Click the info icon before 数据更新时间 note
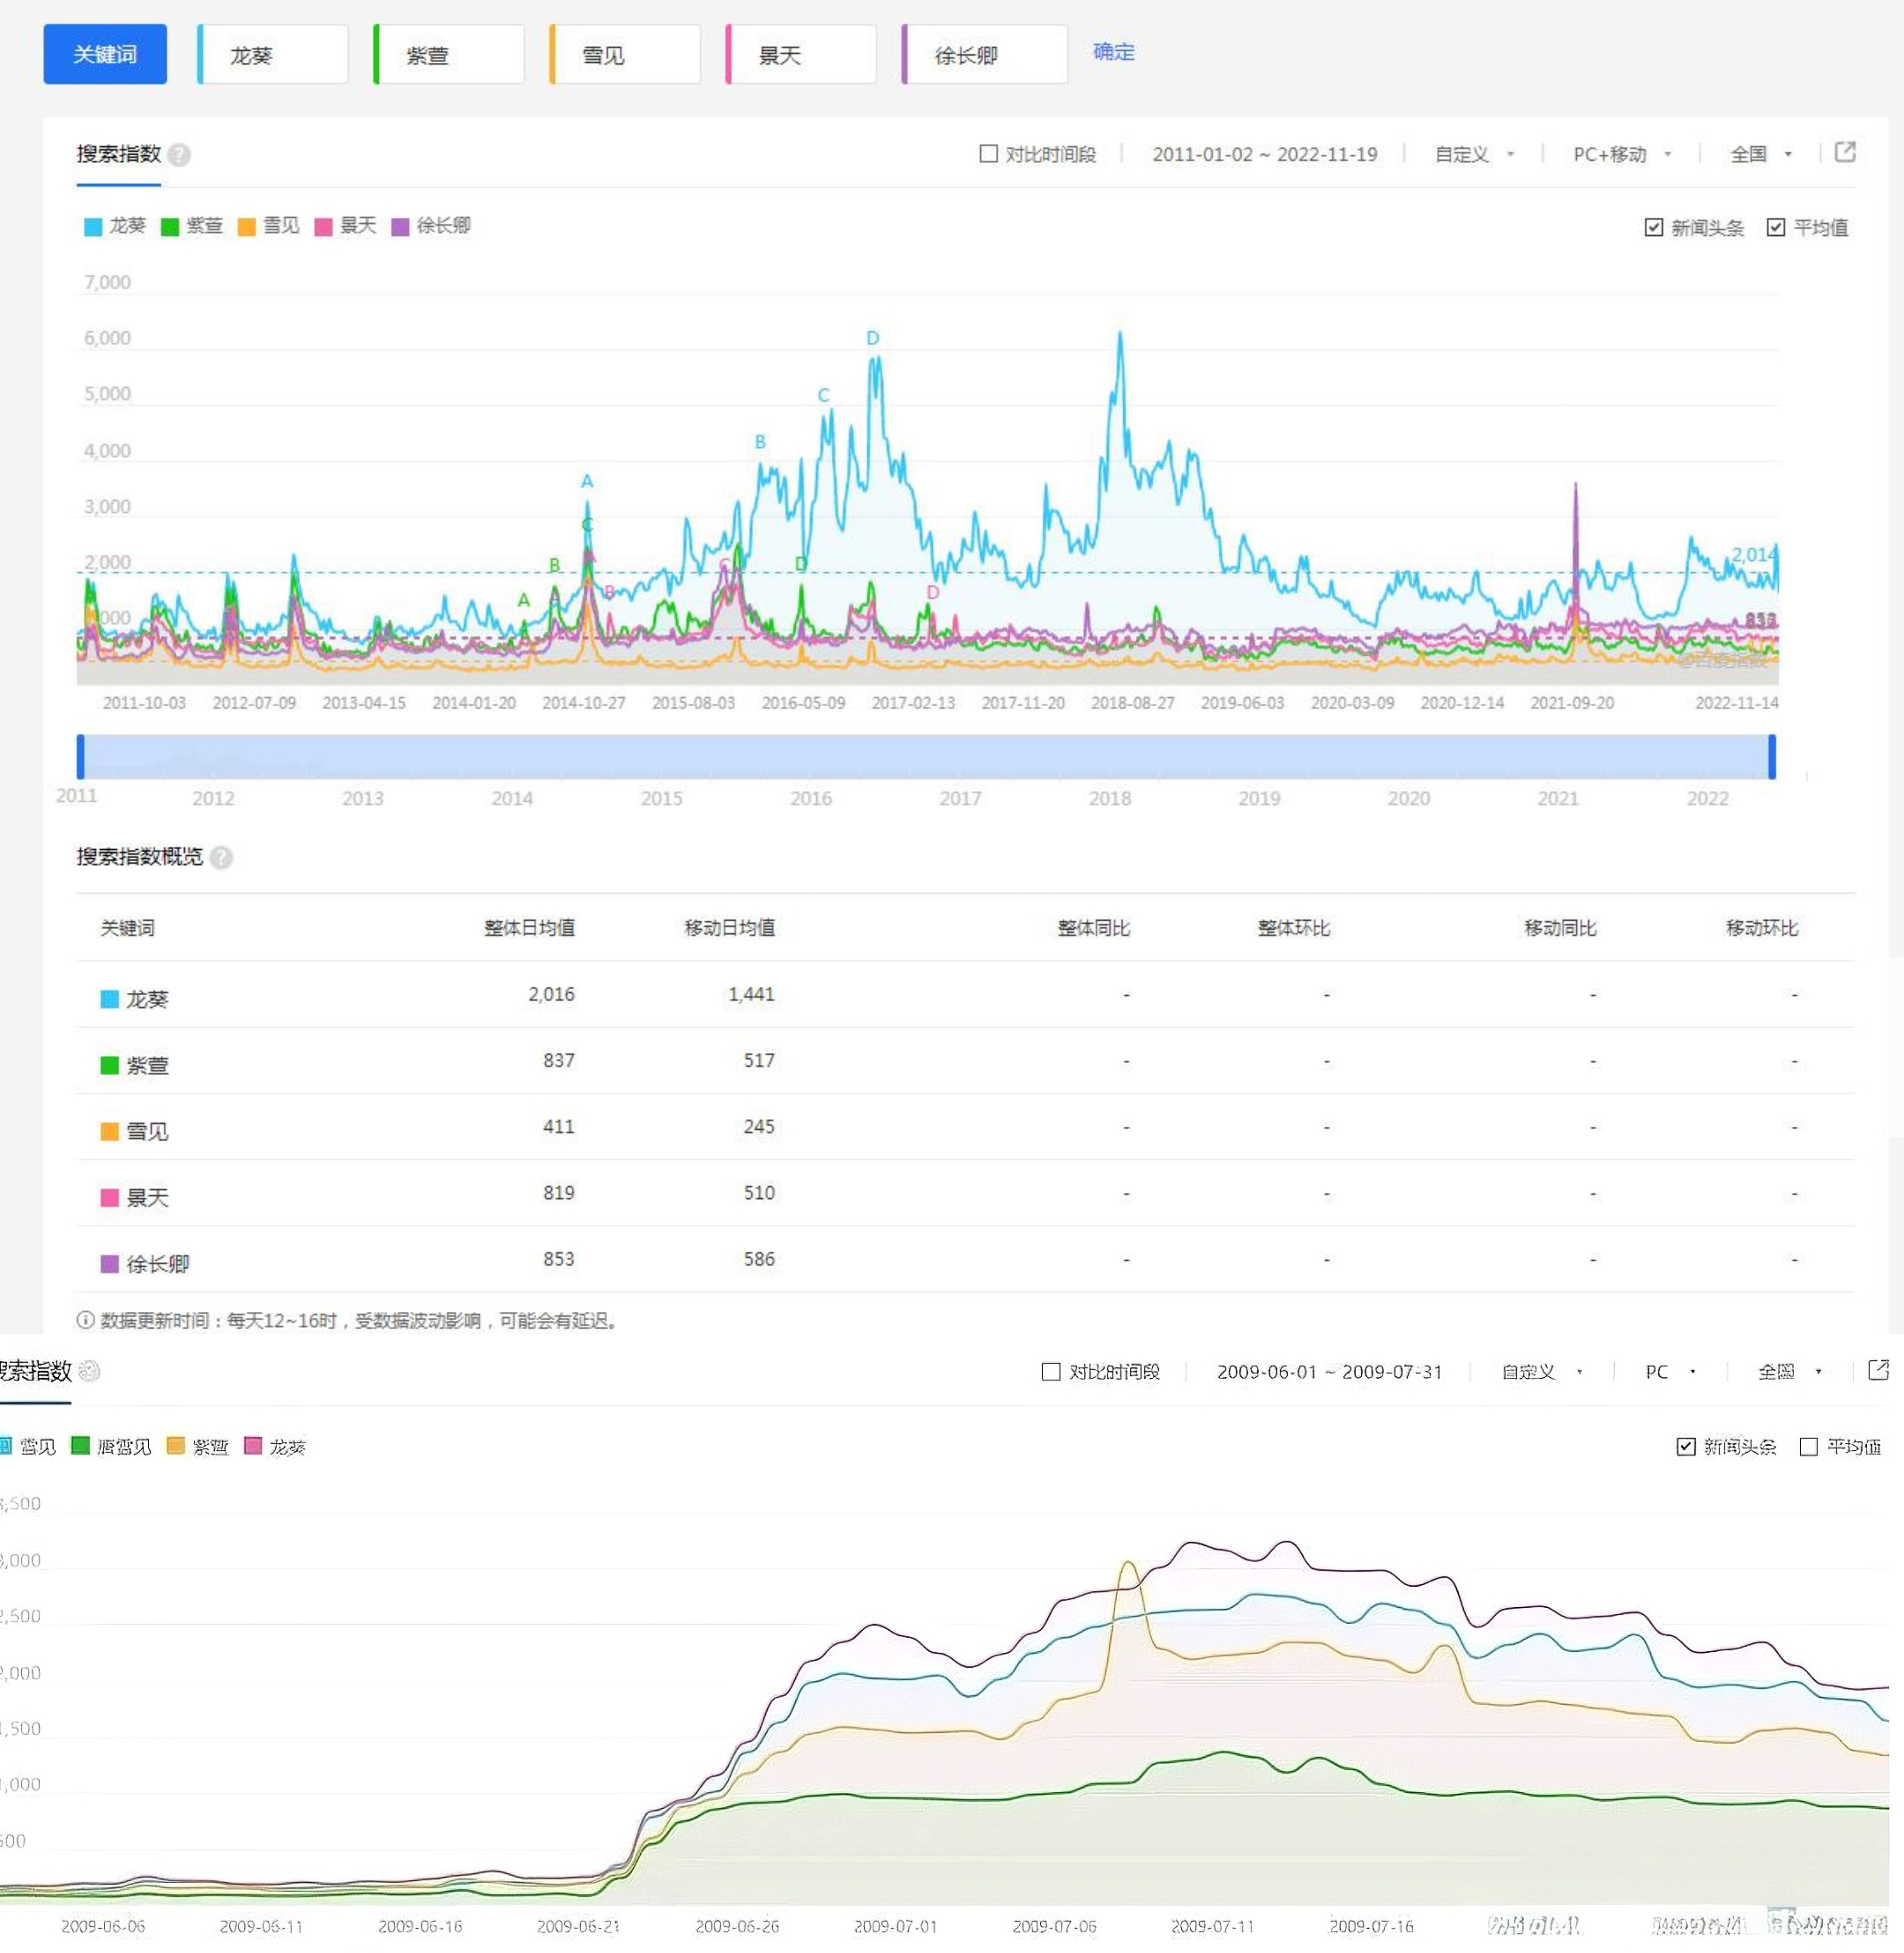The height and width of the screenshot is (1953, 1904). [x=85, y=1320]
